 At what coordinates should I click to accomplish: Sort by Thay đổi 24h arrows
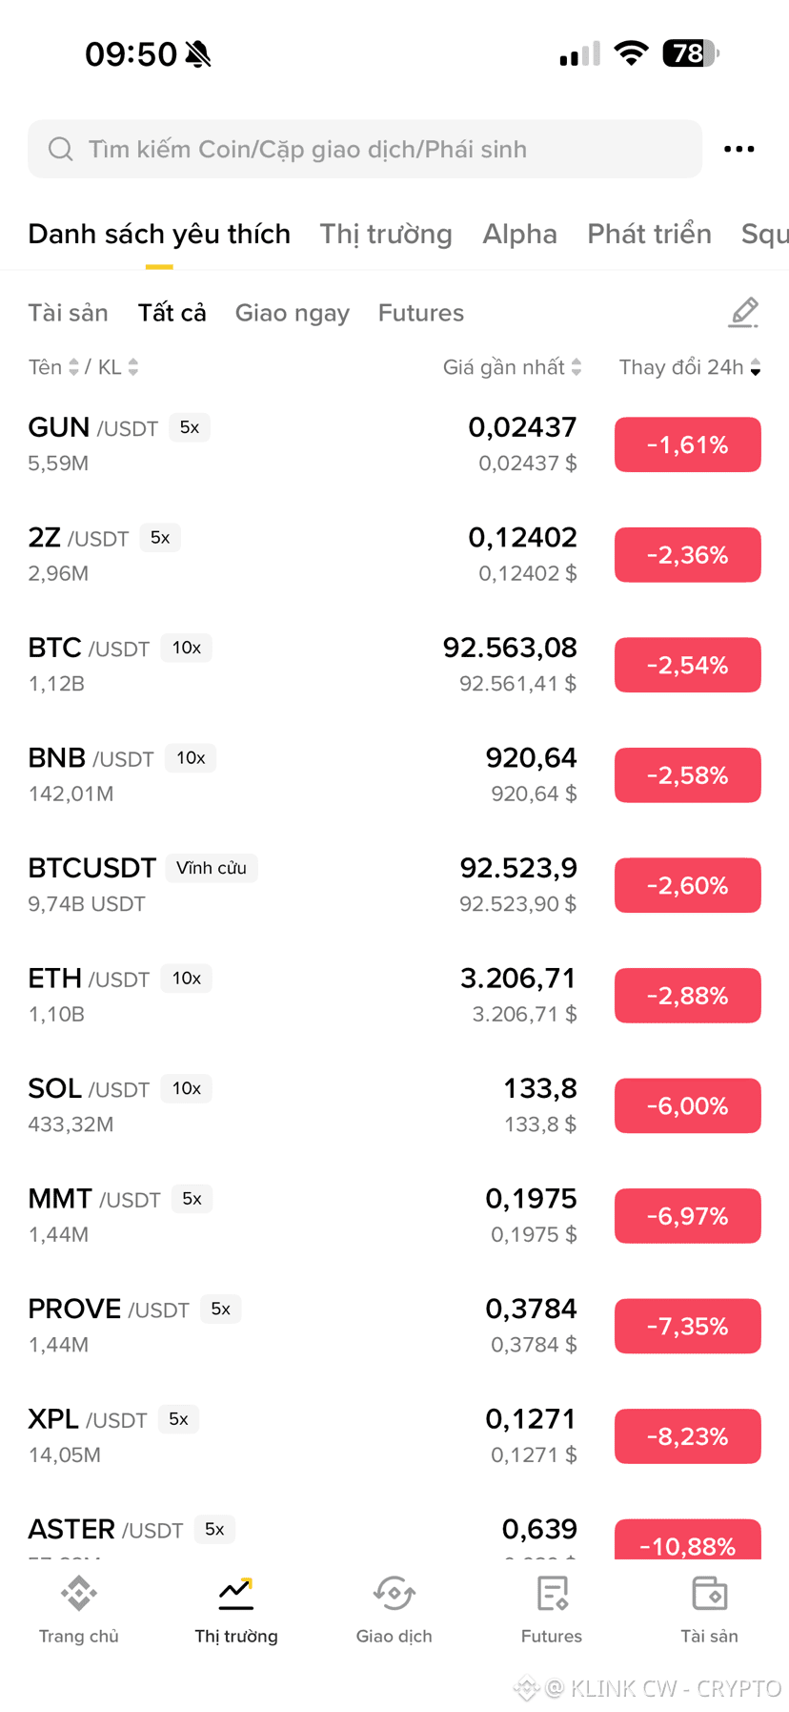755,367
